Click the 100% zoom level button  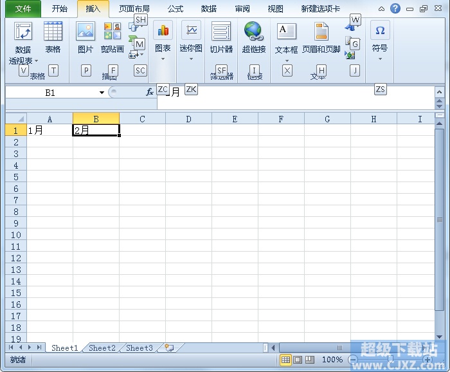[x=332, y=360]
